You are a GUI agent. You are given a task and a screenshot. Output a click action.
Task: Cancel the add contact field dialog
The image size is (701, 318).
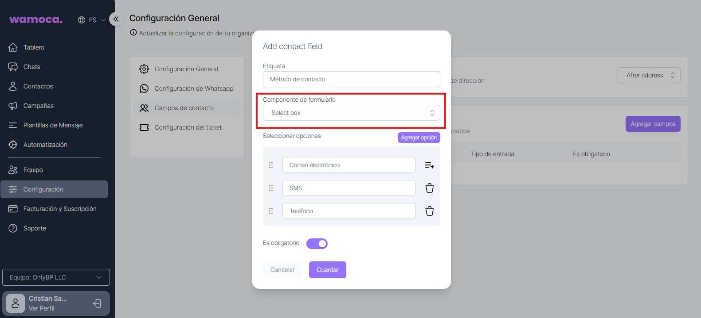click(282, 270)
